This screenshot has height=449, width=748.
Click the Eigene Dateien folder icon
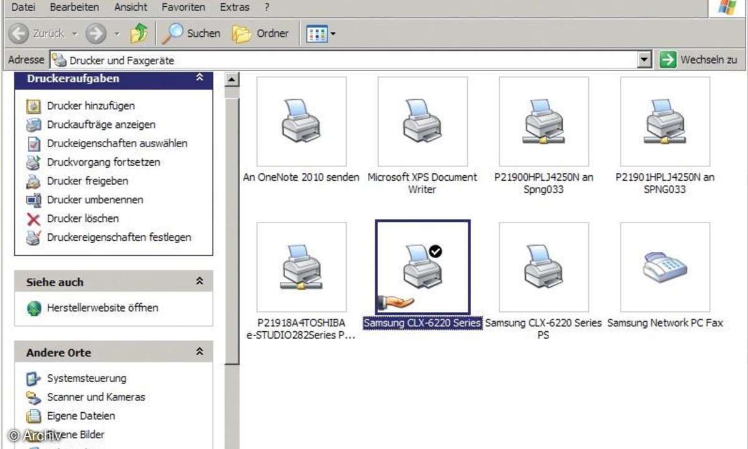(x=34, y=416)
